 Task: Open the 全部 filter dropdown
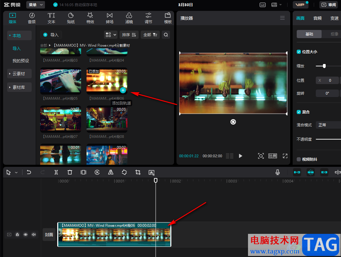pos(150,35)
